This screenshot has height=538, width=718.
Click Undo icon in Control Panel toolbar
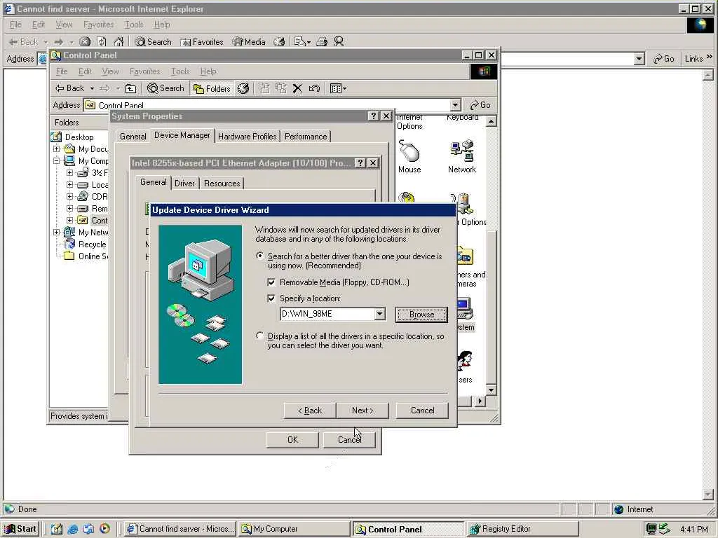[314, 88]
